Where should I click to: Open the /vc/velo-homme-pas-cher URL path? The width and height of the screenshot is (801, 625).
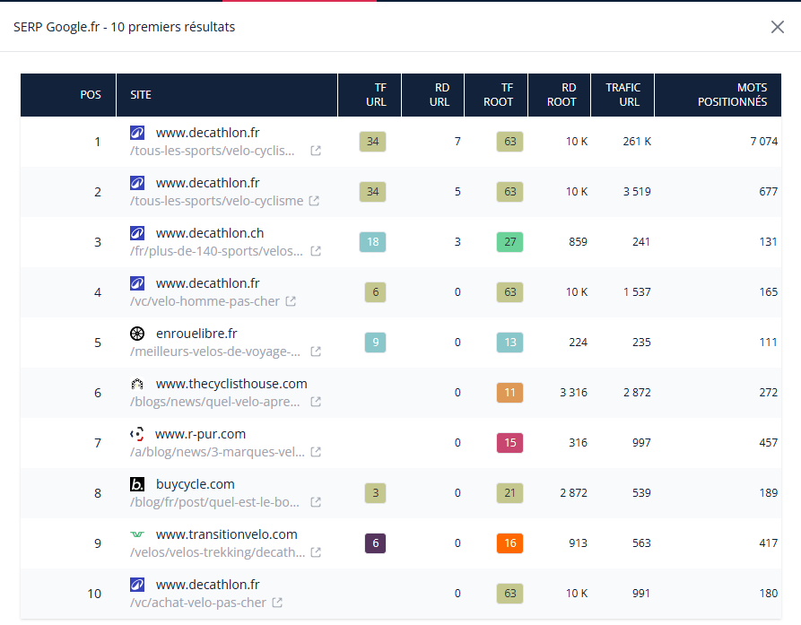click(x=205, y=301)
